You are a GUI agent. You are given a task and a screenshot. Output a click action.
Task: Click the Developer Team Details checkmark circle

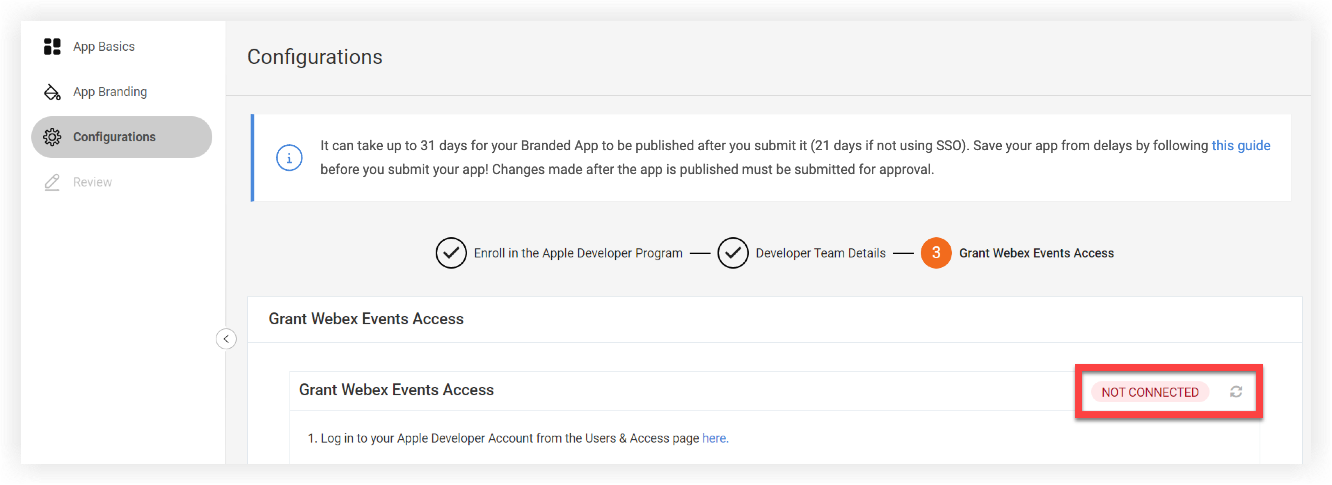click(733, 253)
